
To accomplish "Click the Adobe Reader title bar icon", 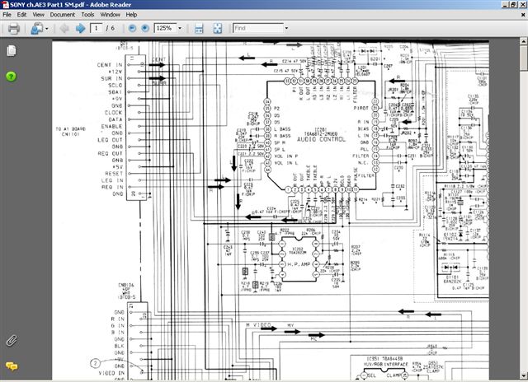I will [5, 4].
